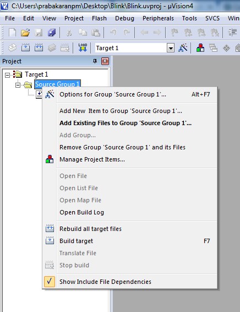Select Source Group 1 in the project tree
This screenshot has width=240, height=312.
point(57,84)
